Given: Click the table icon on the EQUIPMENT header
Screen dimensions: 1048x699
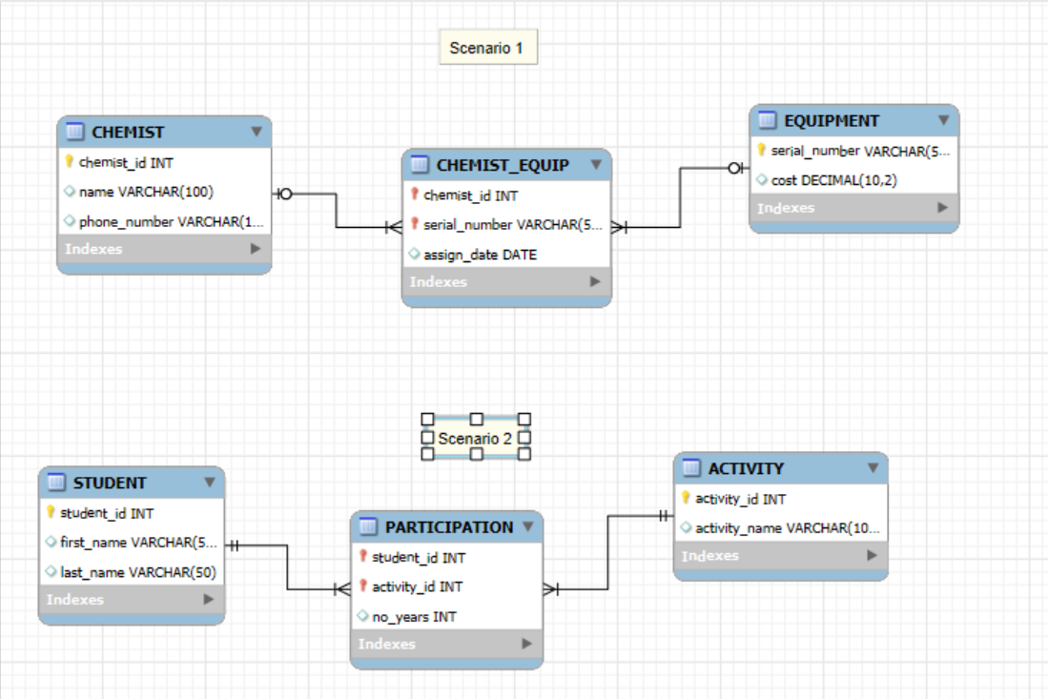Looking at the screenshot, I should (x=765, y=122).
